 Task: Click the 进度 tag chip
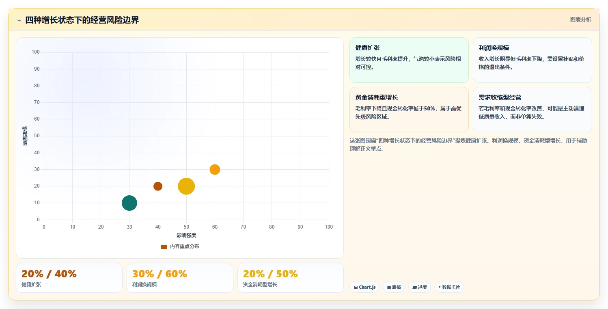click(x=420, y=287)
